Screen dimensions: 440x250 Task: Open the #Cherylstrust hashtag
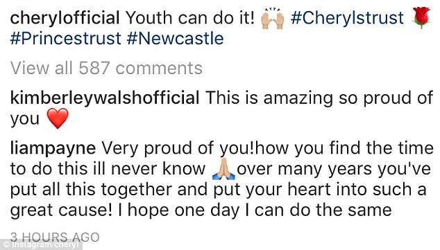pyautogui.click(x=347, y=18)
